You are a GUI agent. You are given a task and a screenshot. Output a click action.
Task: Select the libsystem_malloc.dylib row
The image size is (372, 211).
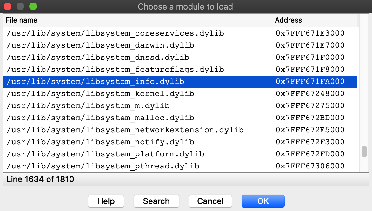point(100,118)
